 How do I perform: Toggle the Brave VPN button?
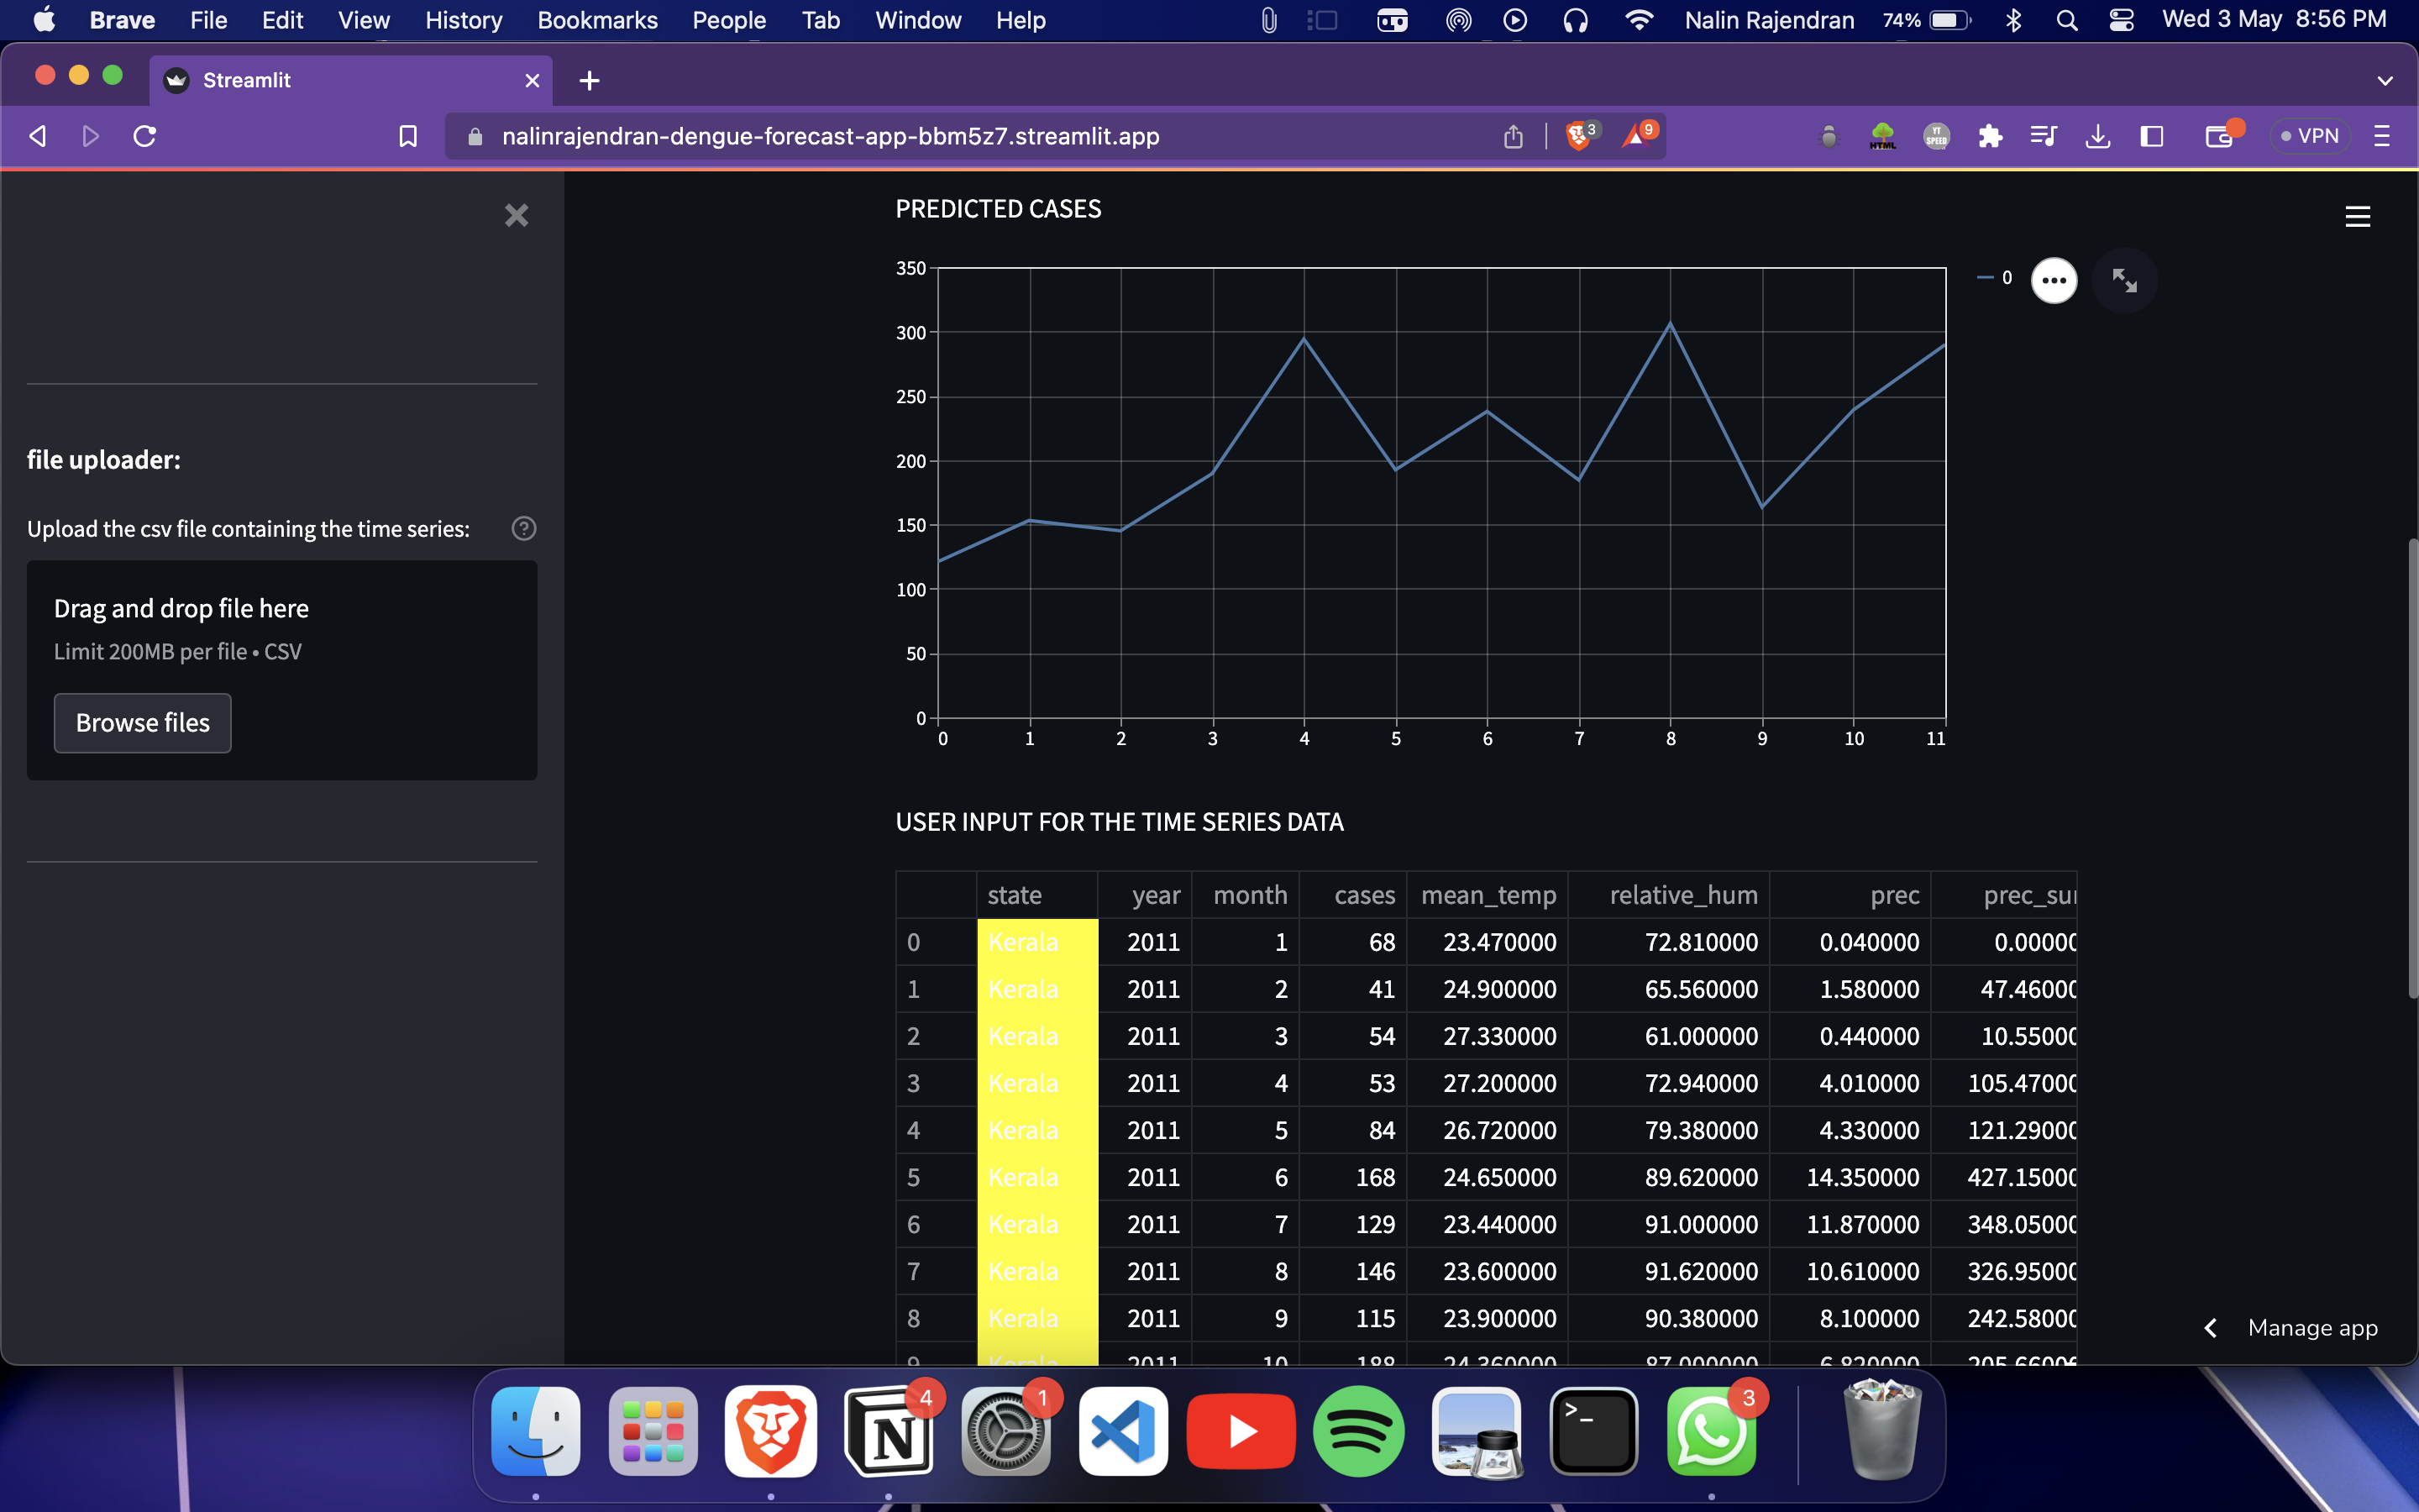(2309, 136)
